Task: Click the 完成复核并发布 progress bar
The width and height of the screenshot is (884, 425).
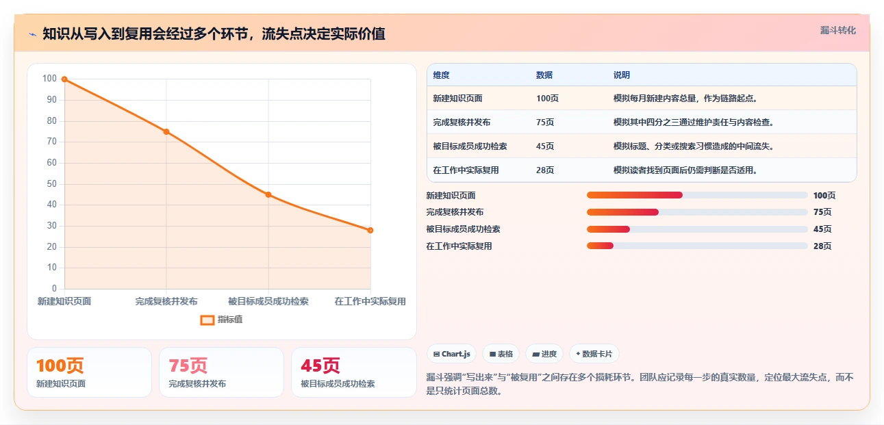Action: [x=697, y=212]
